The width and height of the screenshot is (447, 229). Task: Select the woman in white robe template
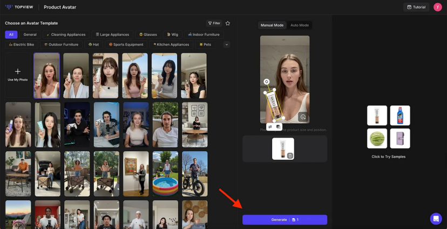[x=76, y=76]
